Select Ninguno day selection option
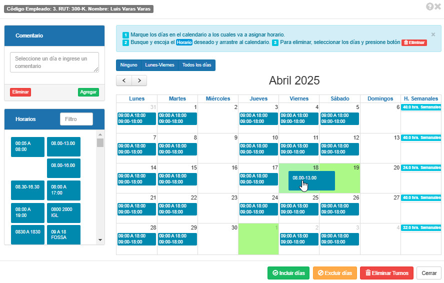Screen dimensions: 444x283 click(128, 65)
